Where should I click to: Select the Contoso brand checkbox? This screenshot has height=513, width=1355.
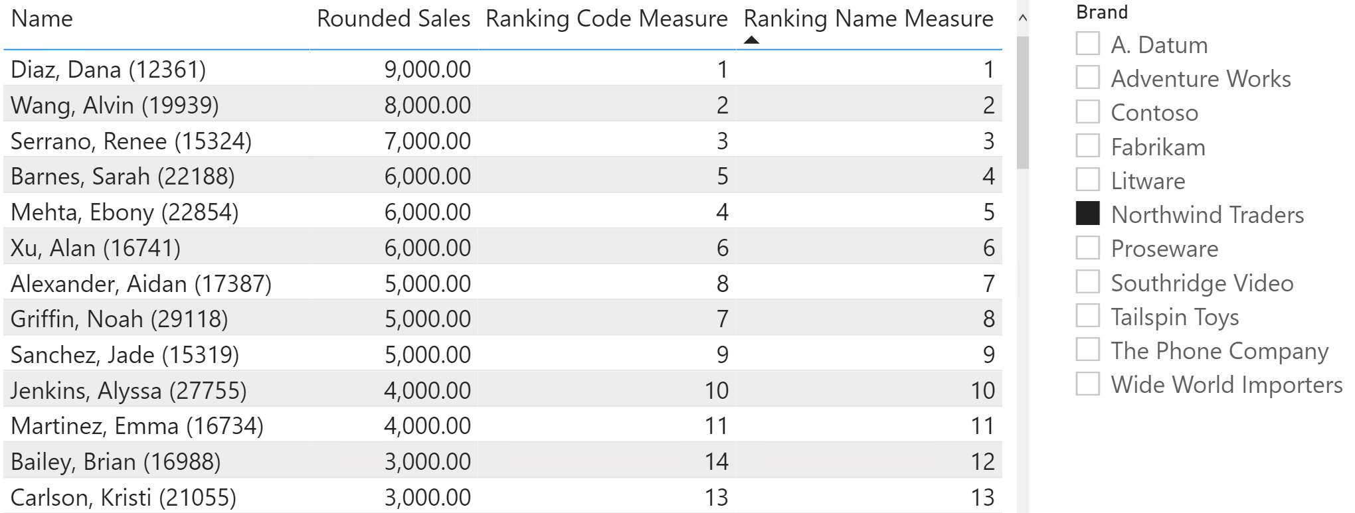[1087, 111]
